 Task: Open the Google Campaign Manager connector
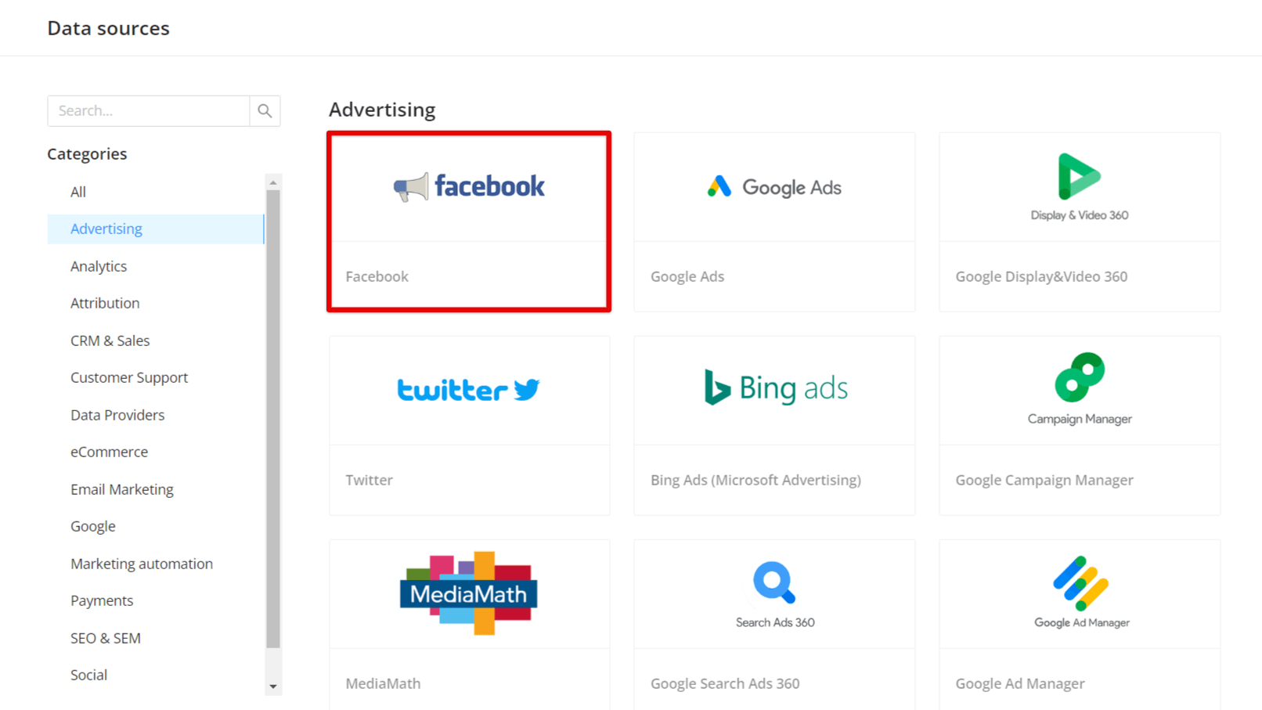pyautogui.click(x=1079, y=425)
